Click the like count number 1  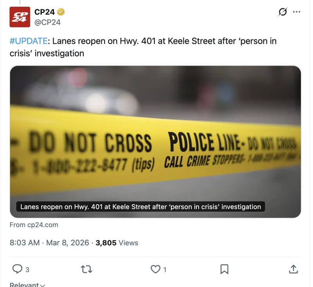pyautogui.click(x=165, y=269)
